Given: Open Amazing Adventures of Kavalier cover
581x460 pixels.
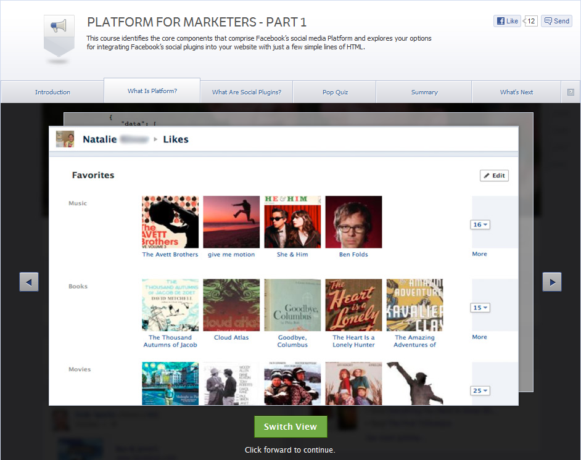Looking at the screenshot, I should click(414, 305).
